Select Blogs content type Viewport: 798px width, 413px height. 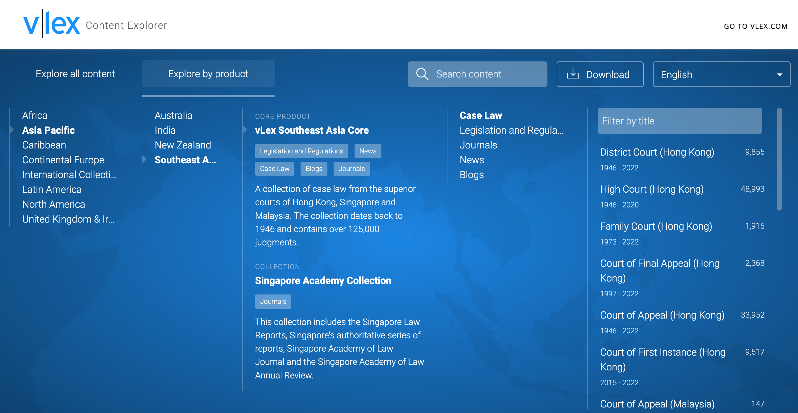(x=472, y=174)
